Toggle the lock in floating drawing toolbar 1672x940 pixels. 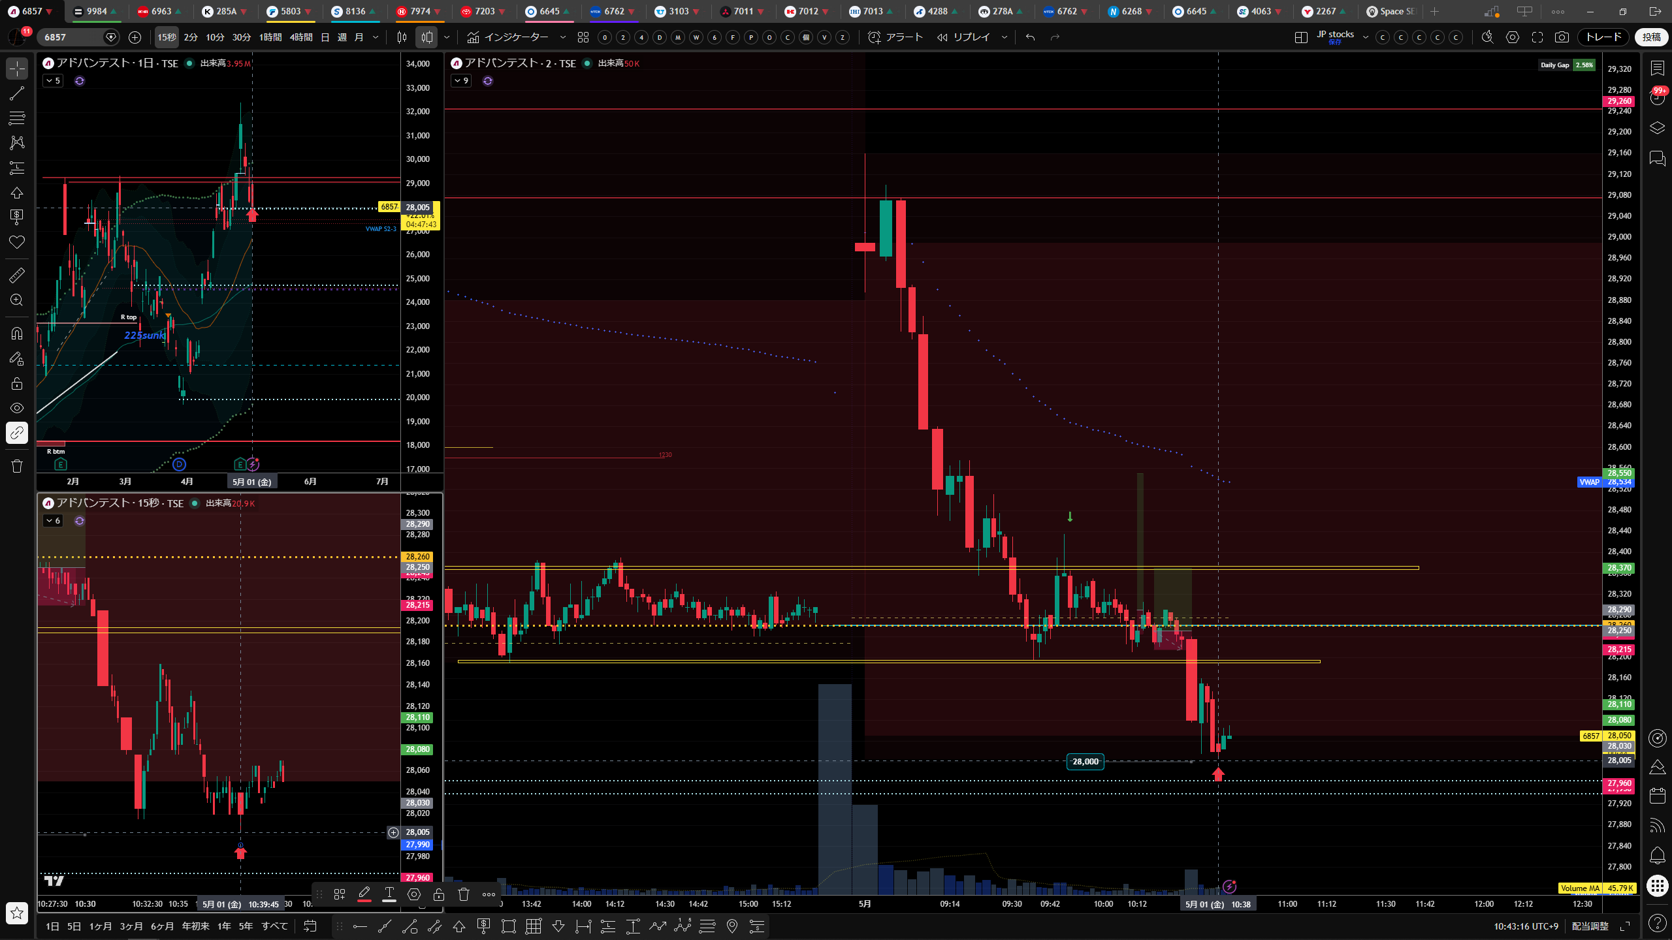pos(439,894)
